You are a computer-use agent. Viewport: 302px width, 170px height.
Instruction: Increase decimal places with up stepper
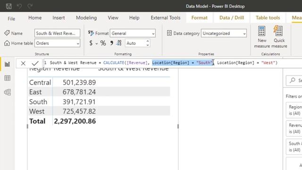[x=148, y=41]
